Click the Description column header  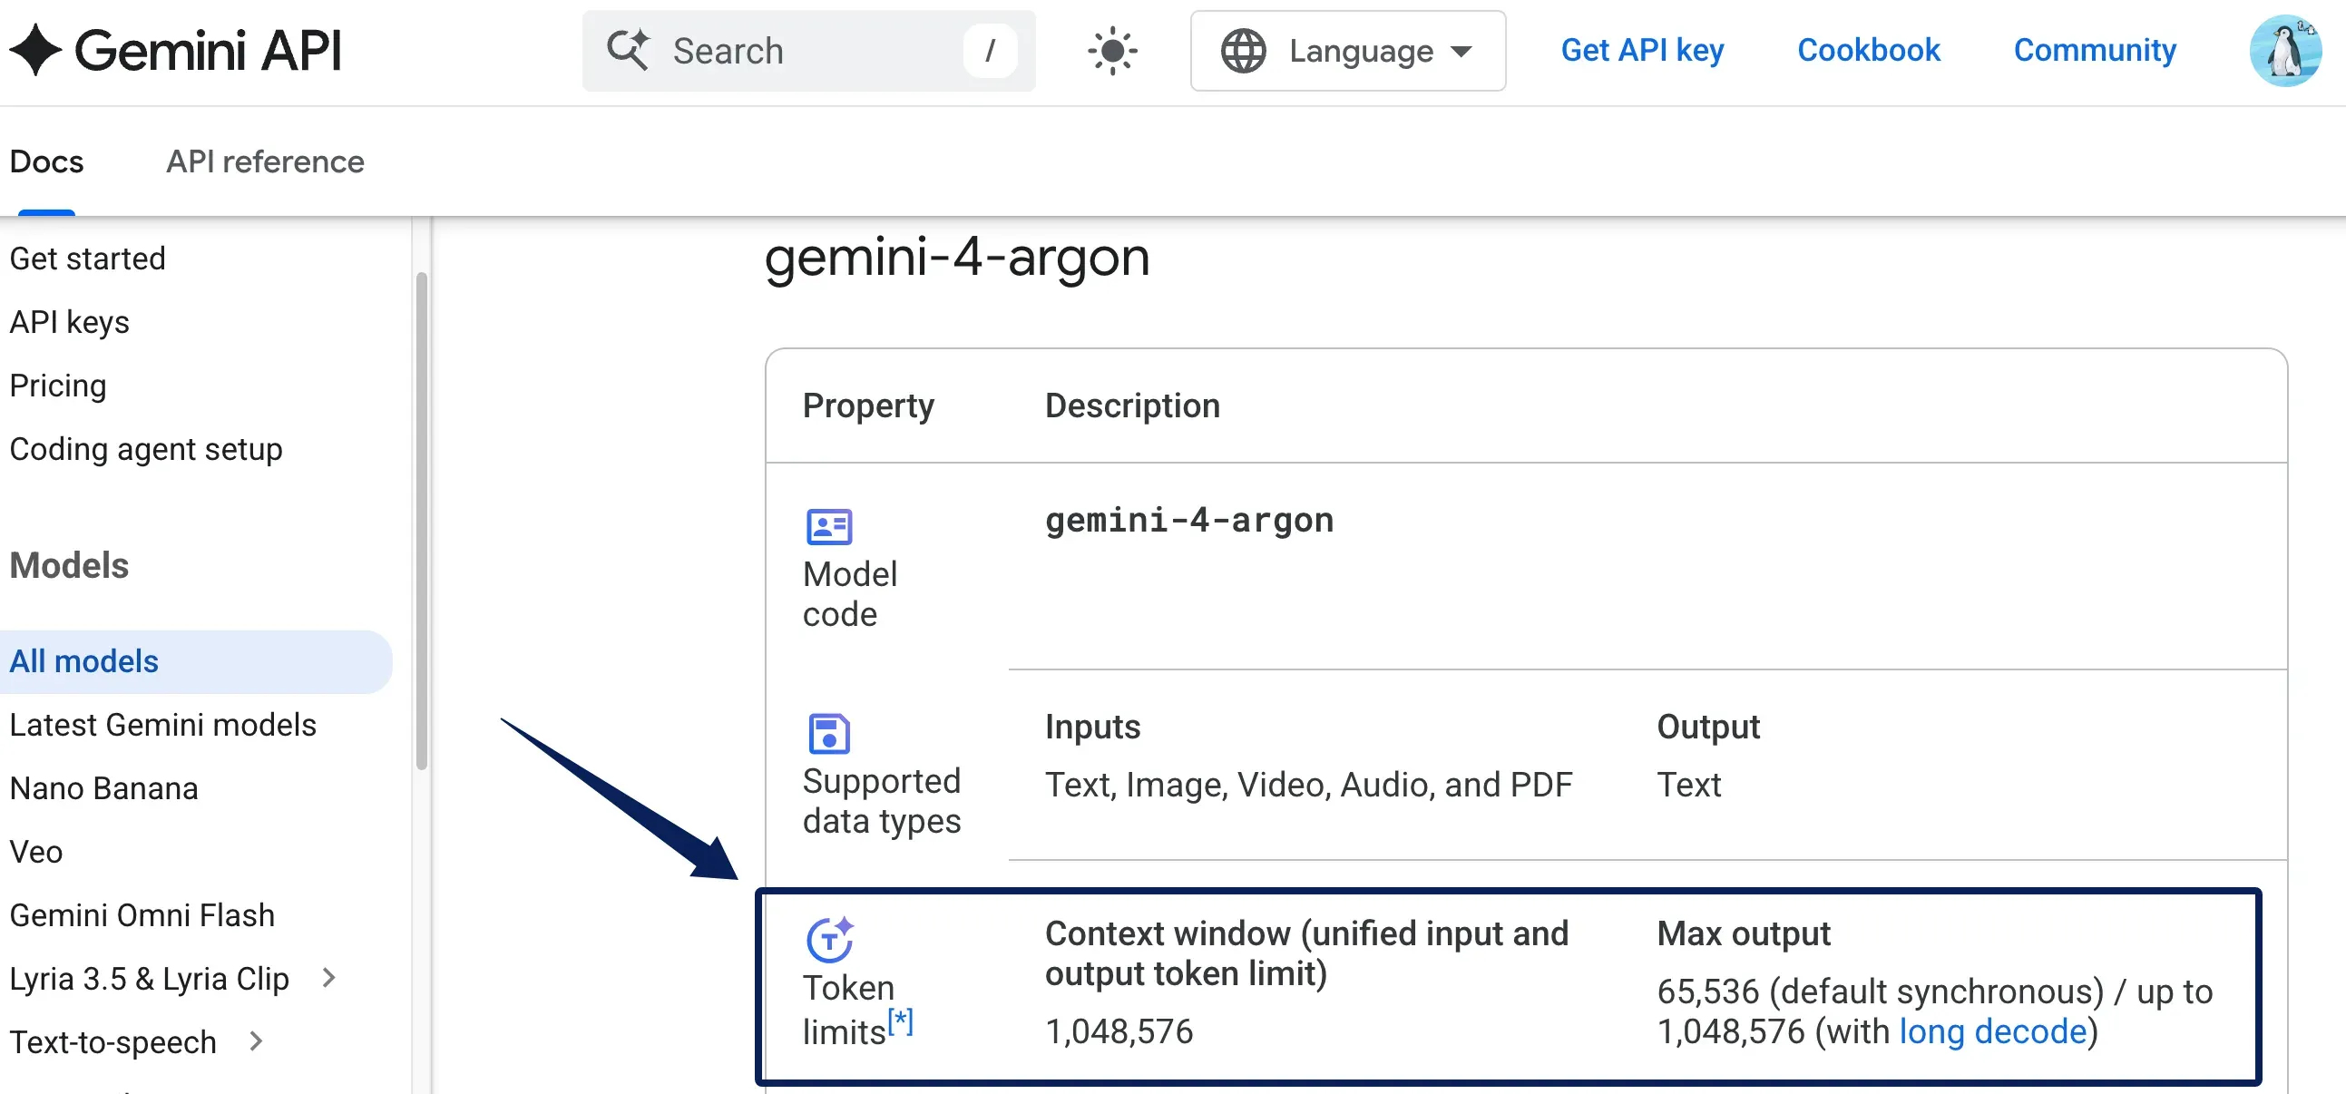tap(1132, 405)
